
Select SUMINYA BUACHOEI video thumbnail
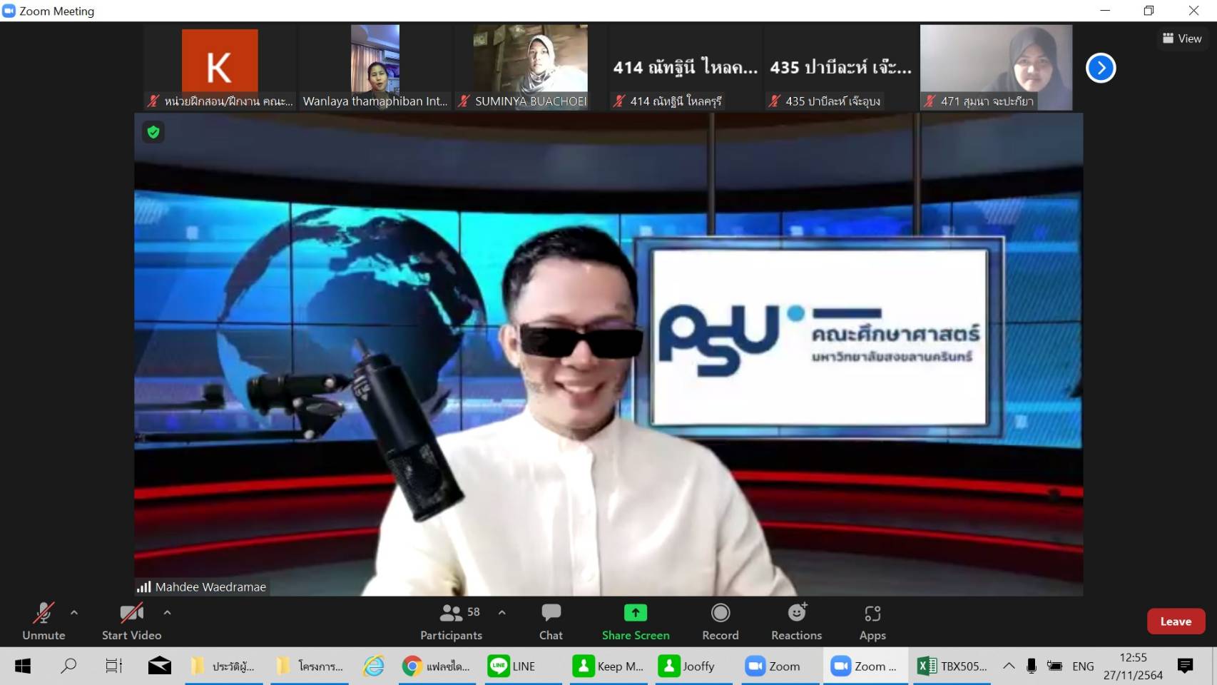531,67
